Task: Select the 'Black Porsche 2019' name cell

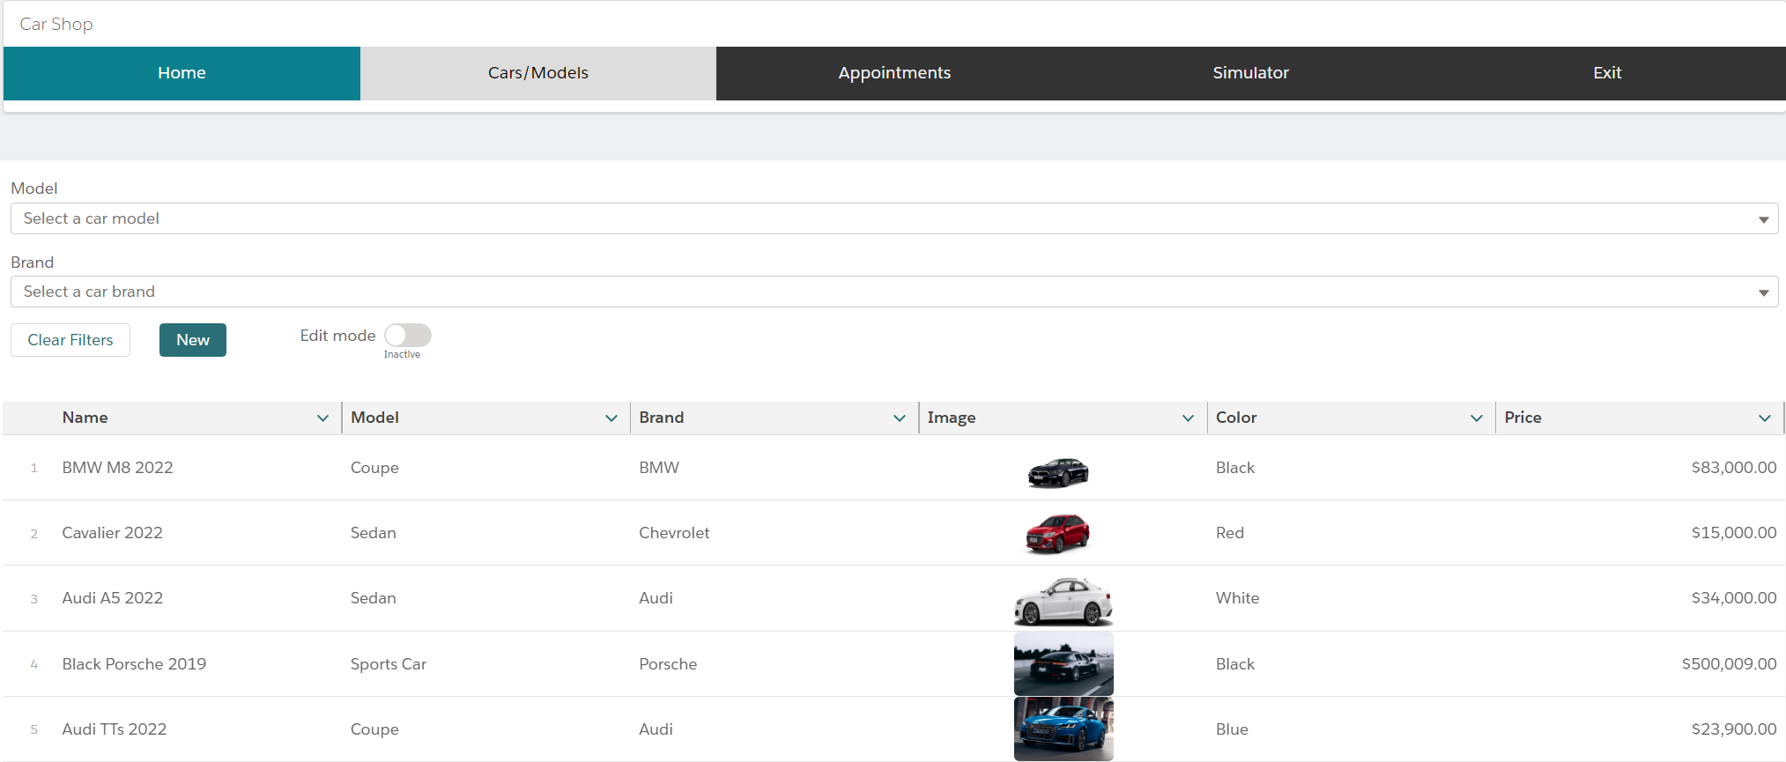Action: pyautogui.click(x=134, y=664)
